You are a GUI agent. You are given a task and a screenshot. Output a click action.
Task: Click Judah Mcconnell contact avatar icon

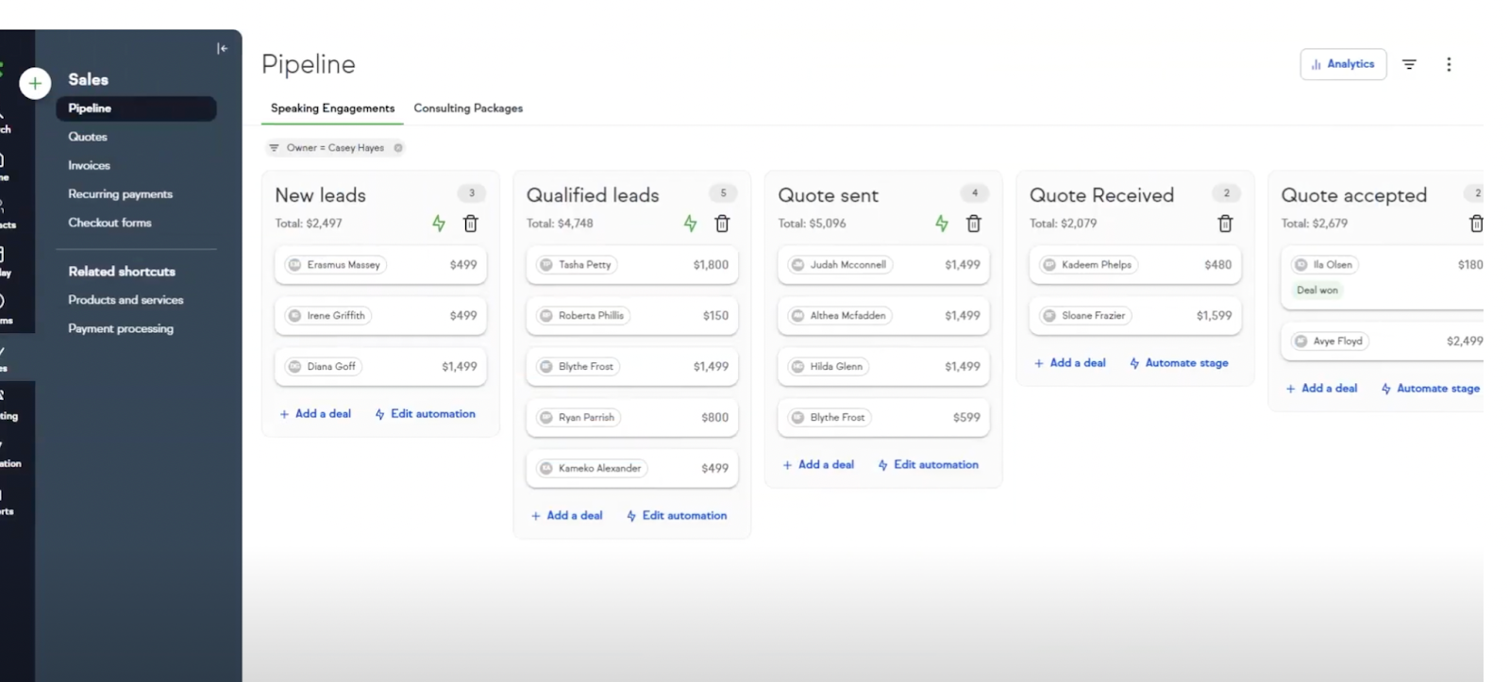pos(797,265)
